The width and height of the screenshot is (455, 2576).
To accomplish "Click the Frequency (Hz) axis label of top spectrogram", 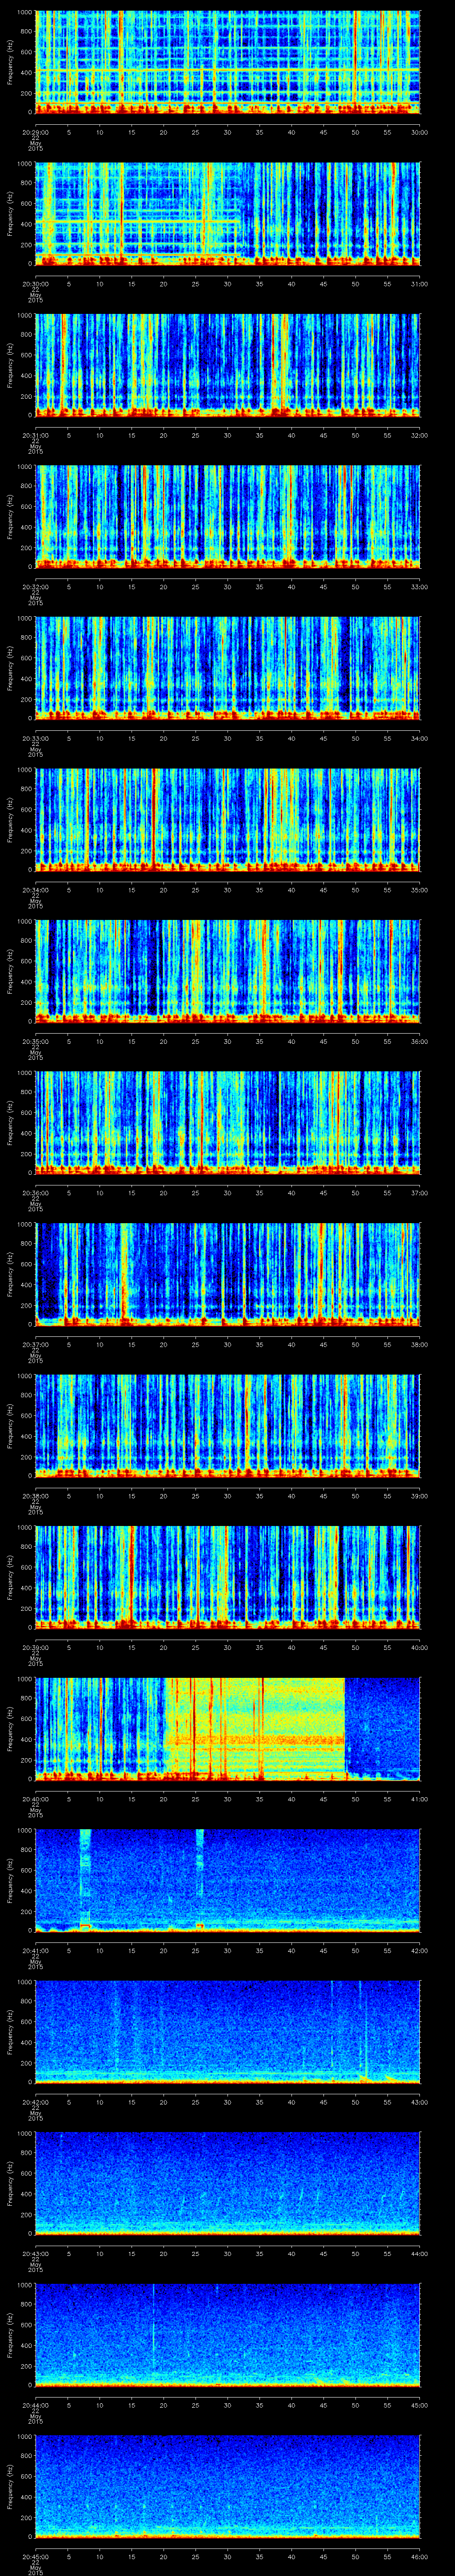I will pyautogui.click(x=10, y=62).
